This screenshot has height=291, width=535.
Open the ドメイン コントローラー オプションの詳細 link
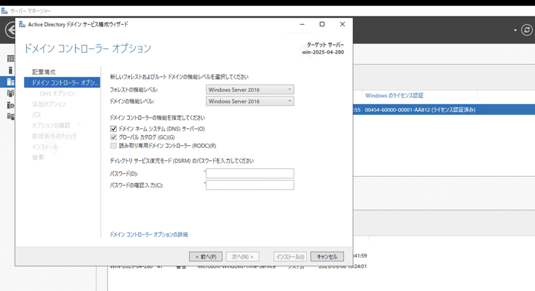149,235
